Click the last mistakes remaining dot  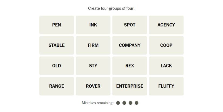(x=137, y=103)
